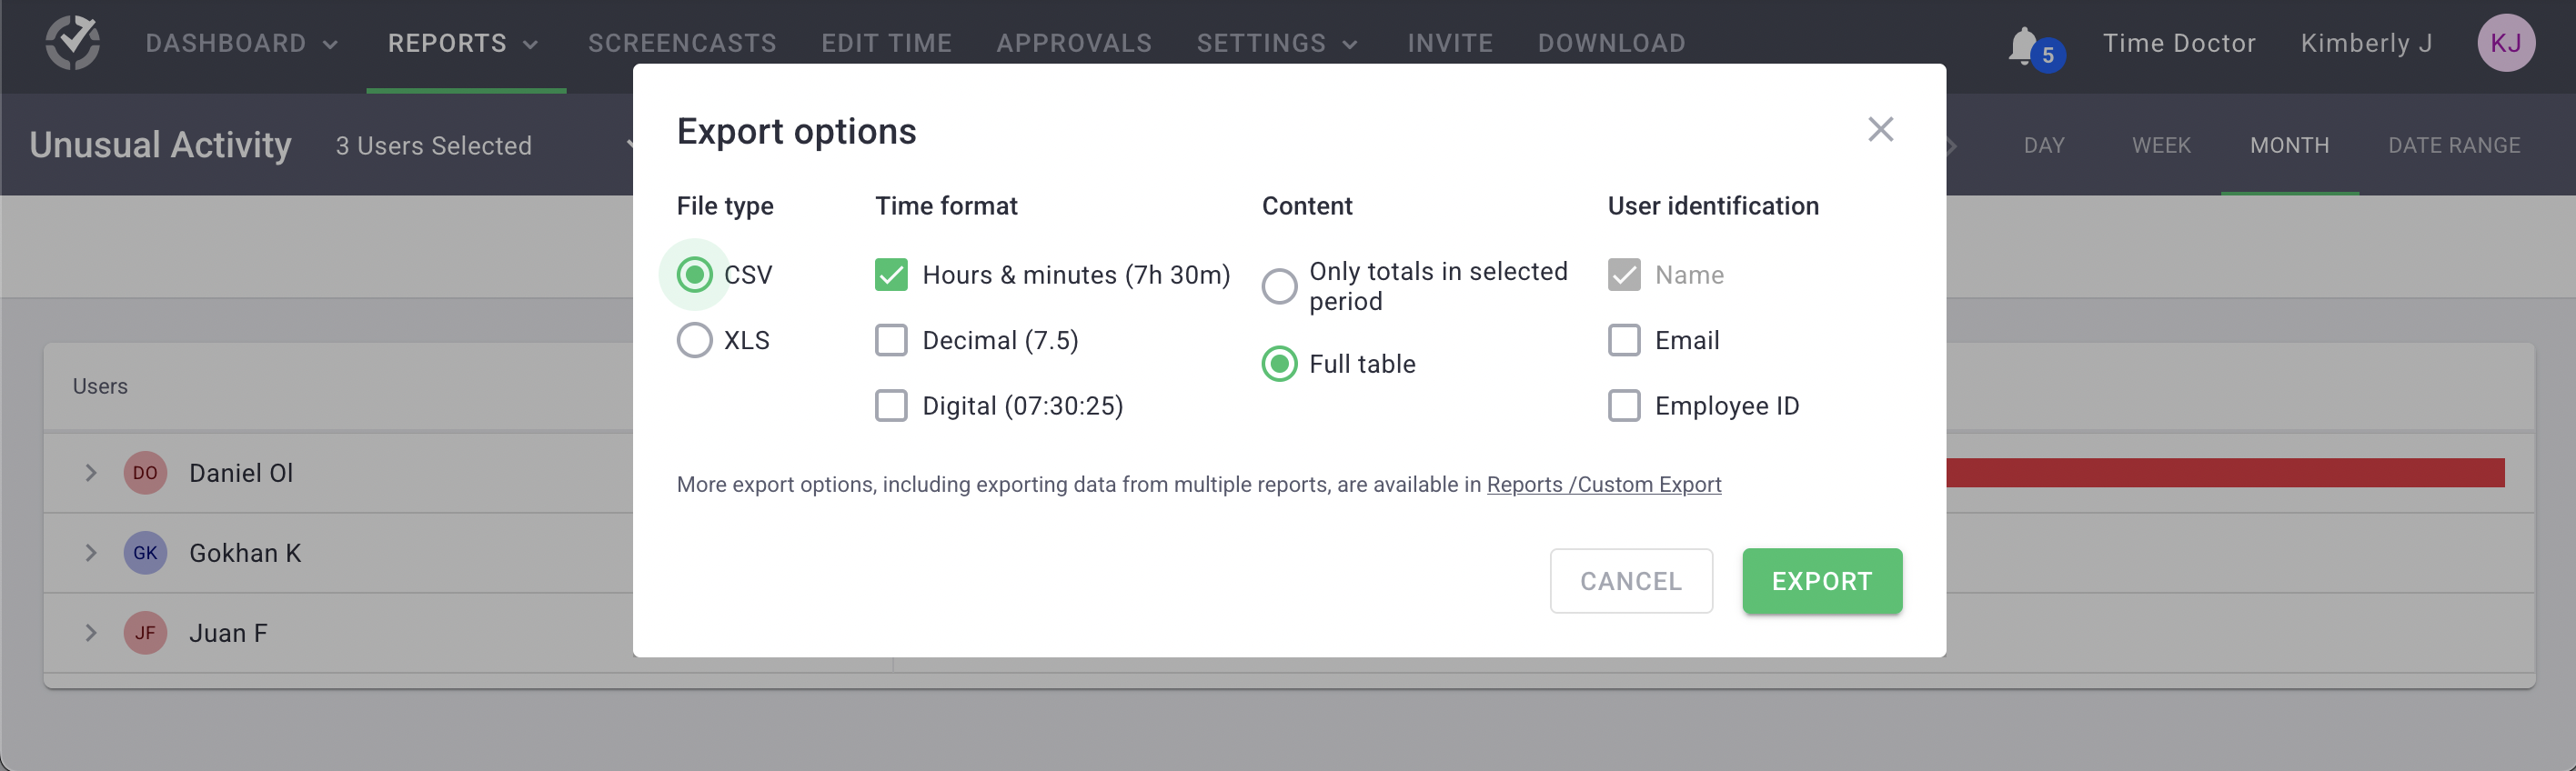
Task: Click the Kimberly J user name
Action: point(2366,43)
